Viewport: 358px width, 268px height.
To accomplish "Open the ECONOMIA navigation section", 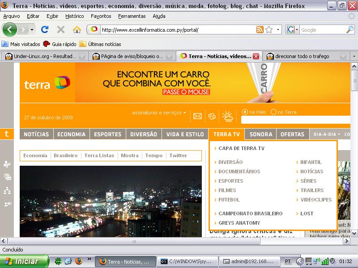I will 72,134.
